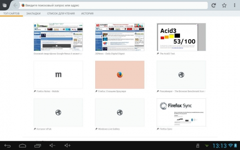Open the three-dot overflow menu
This screenshot has width=240, height=150.
pyautogui.click(x=234, y=5)
